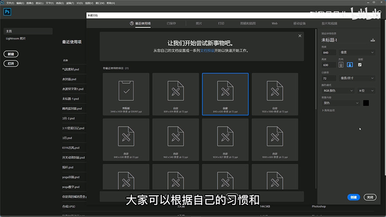Toggle the 画板 artboard checkbox
The width and height of the screenshot is (386, 217).
coord(360,65)
